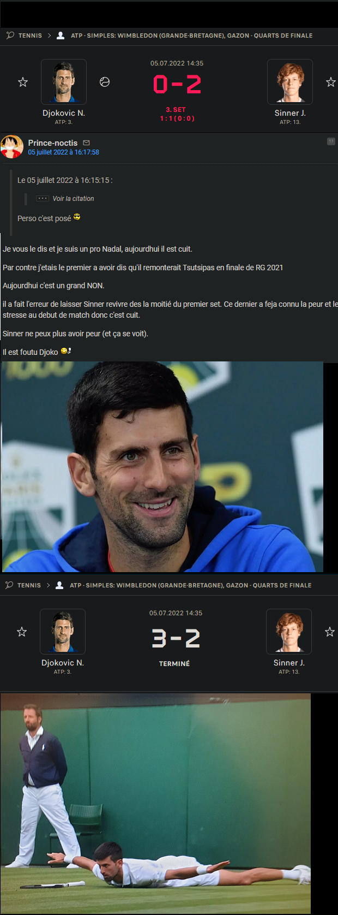Open Prince-noctis avatar picture
Image resolution: width=338 pixels, height=915 pixels.
tap(12, 147)
